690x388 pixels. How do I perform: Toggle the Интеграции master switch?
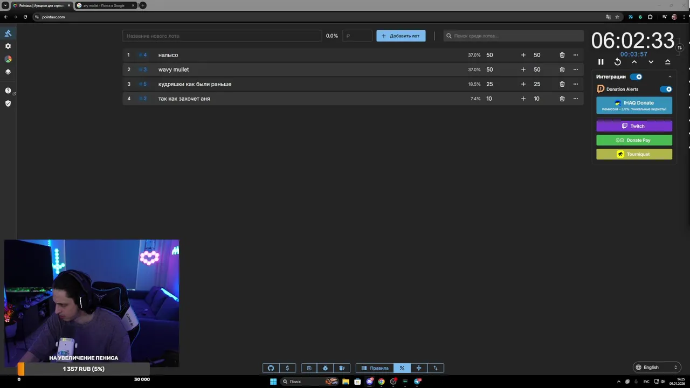click(636, 77)
